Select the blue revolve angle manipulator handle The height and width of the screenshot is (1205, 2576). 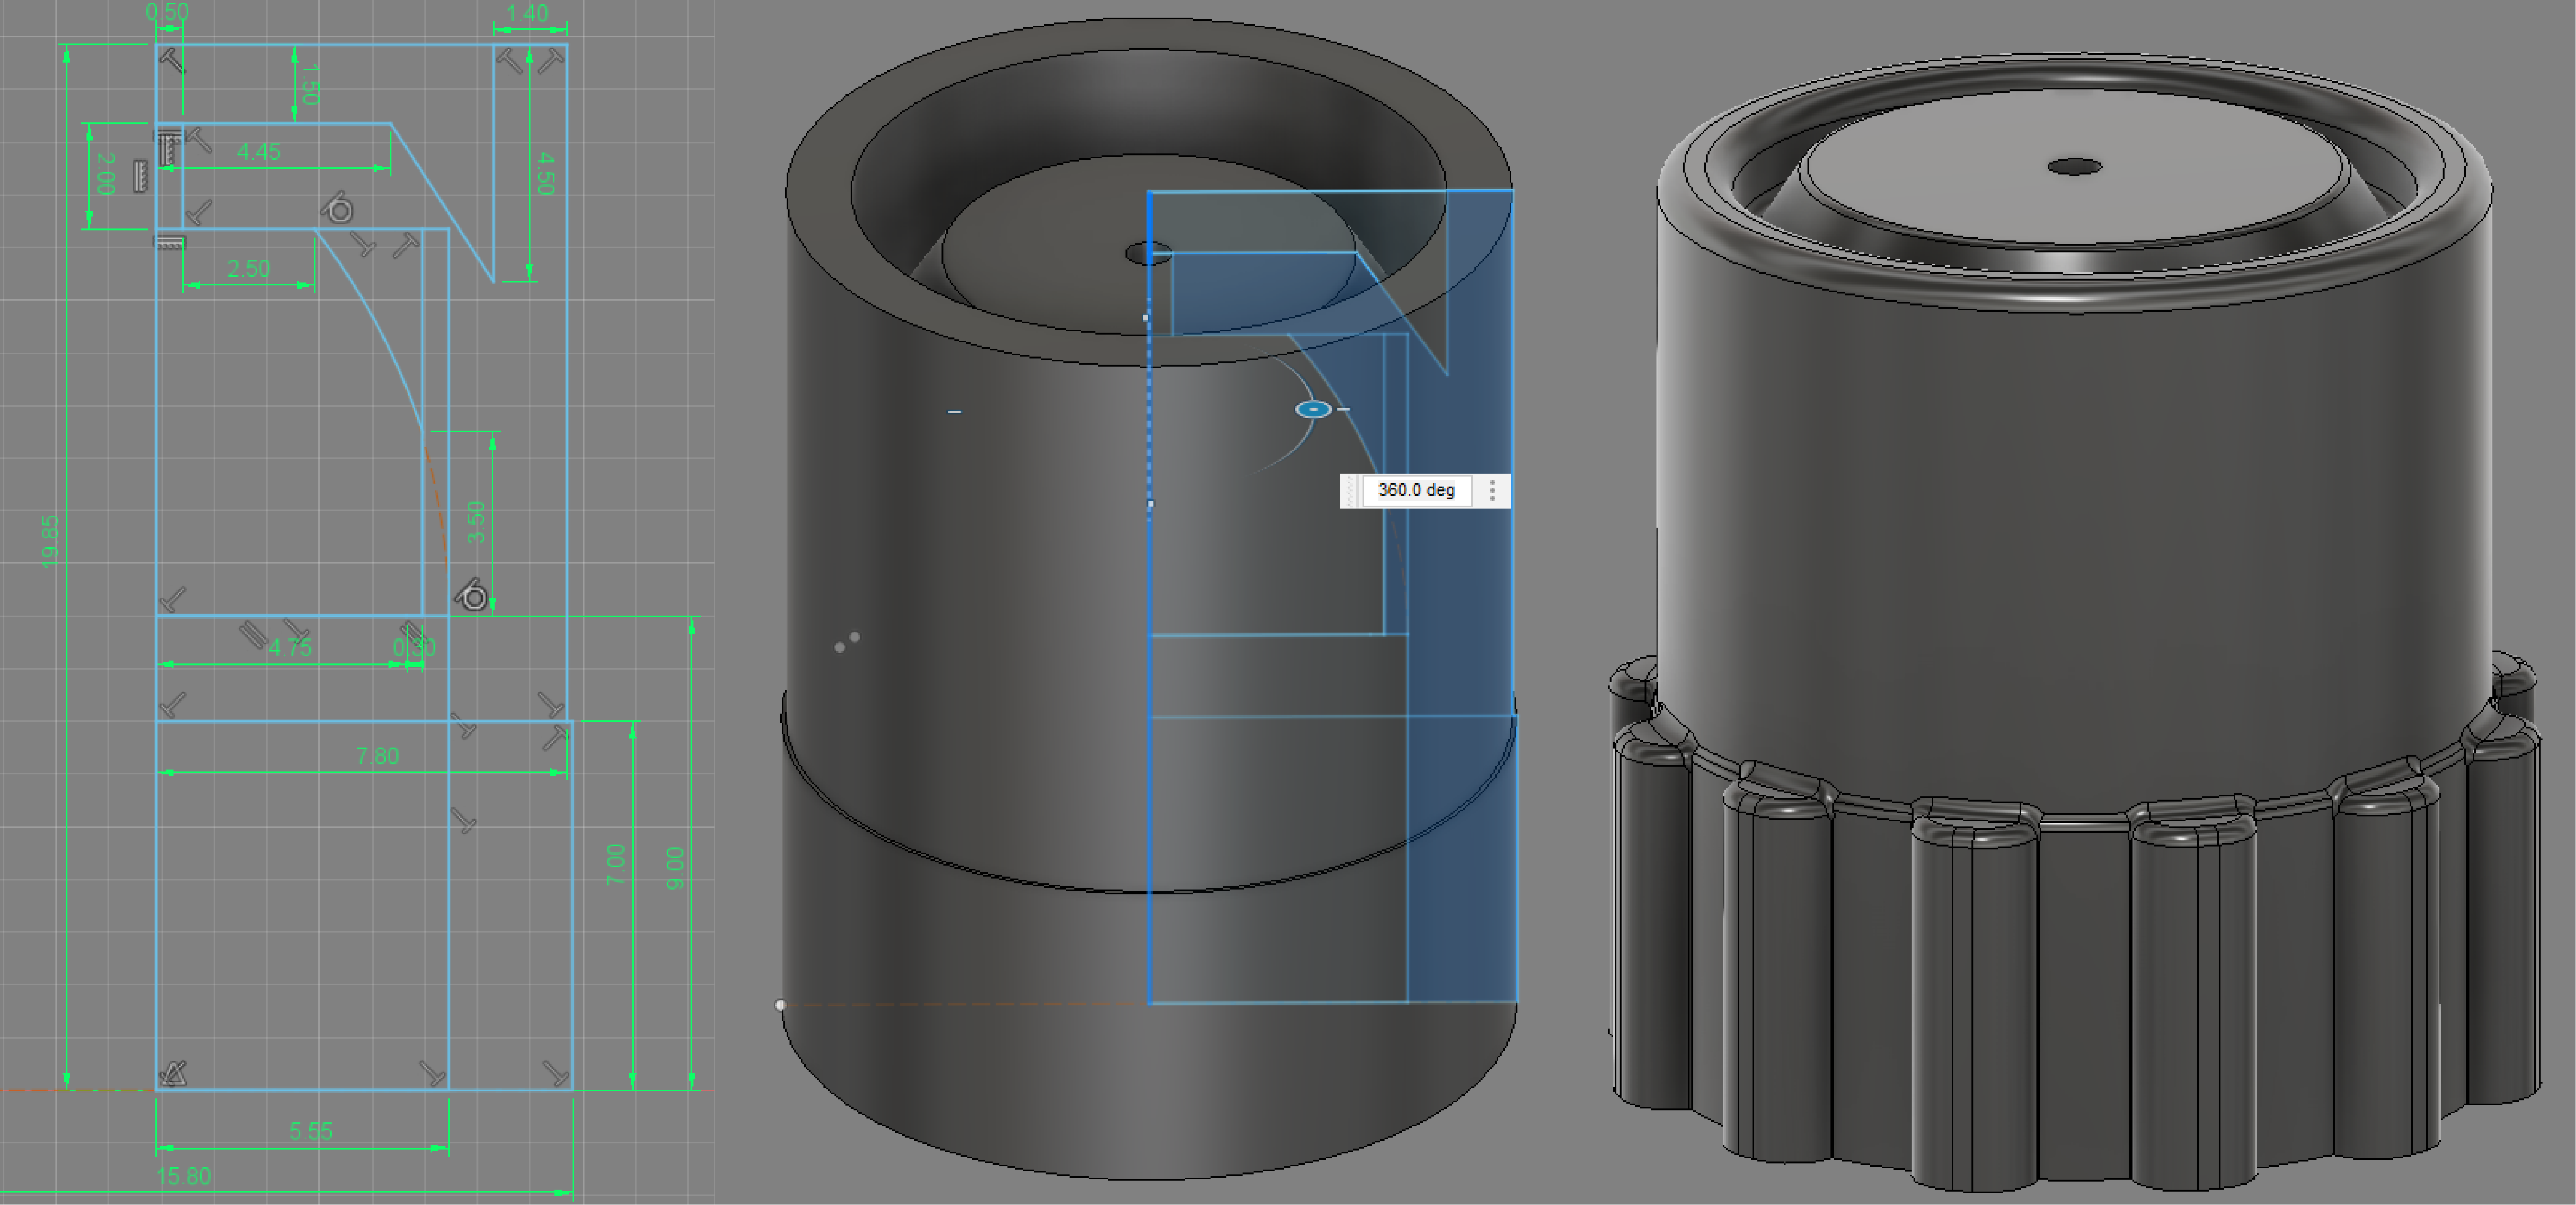click(1313, 409)
